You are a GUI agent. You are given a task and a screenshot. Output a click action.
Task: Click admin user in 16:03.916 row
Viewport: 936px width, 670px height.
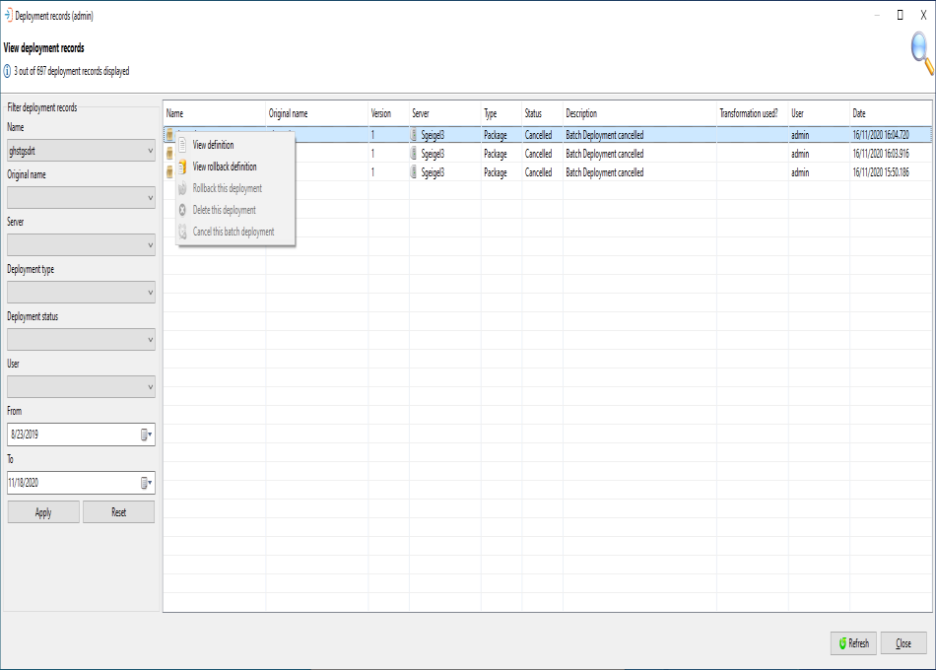pyautogui.click(x=800, y=154)
